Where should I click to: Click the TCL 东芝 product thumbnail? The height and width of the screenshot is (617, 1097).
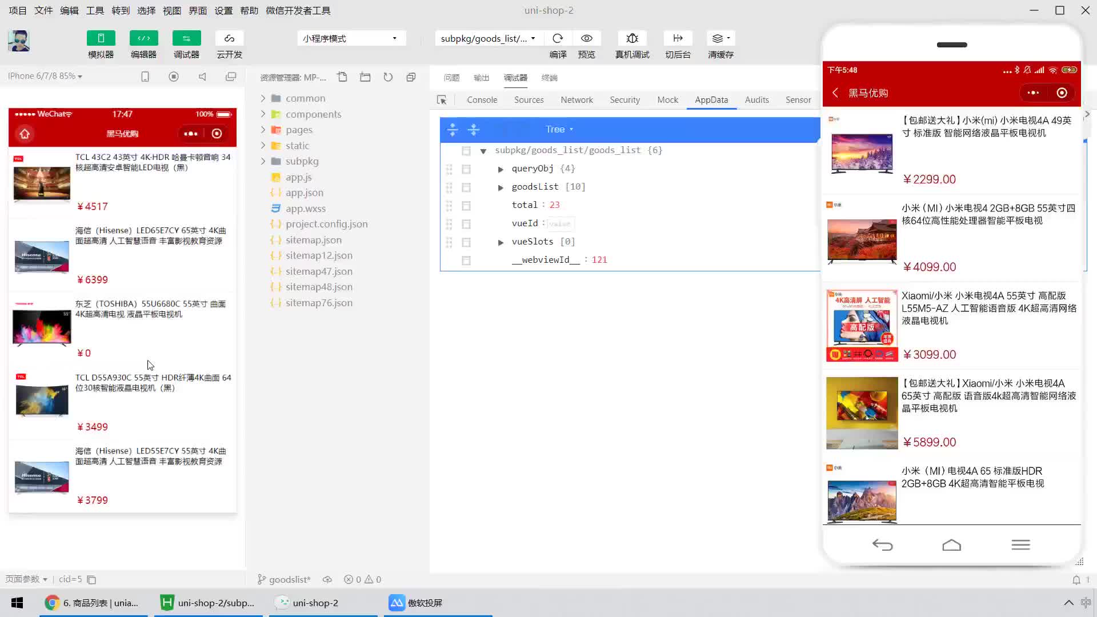[41, 327]
